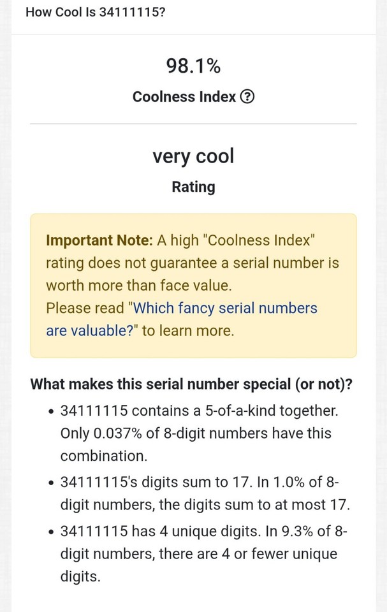Click the "0.037%" statistic text
This screenshot has height=612, width=387.
click(x=118, y=433)
